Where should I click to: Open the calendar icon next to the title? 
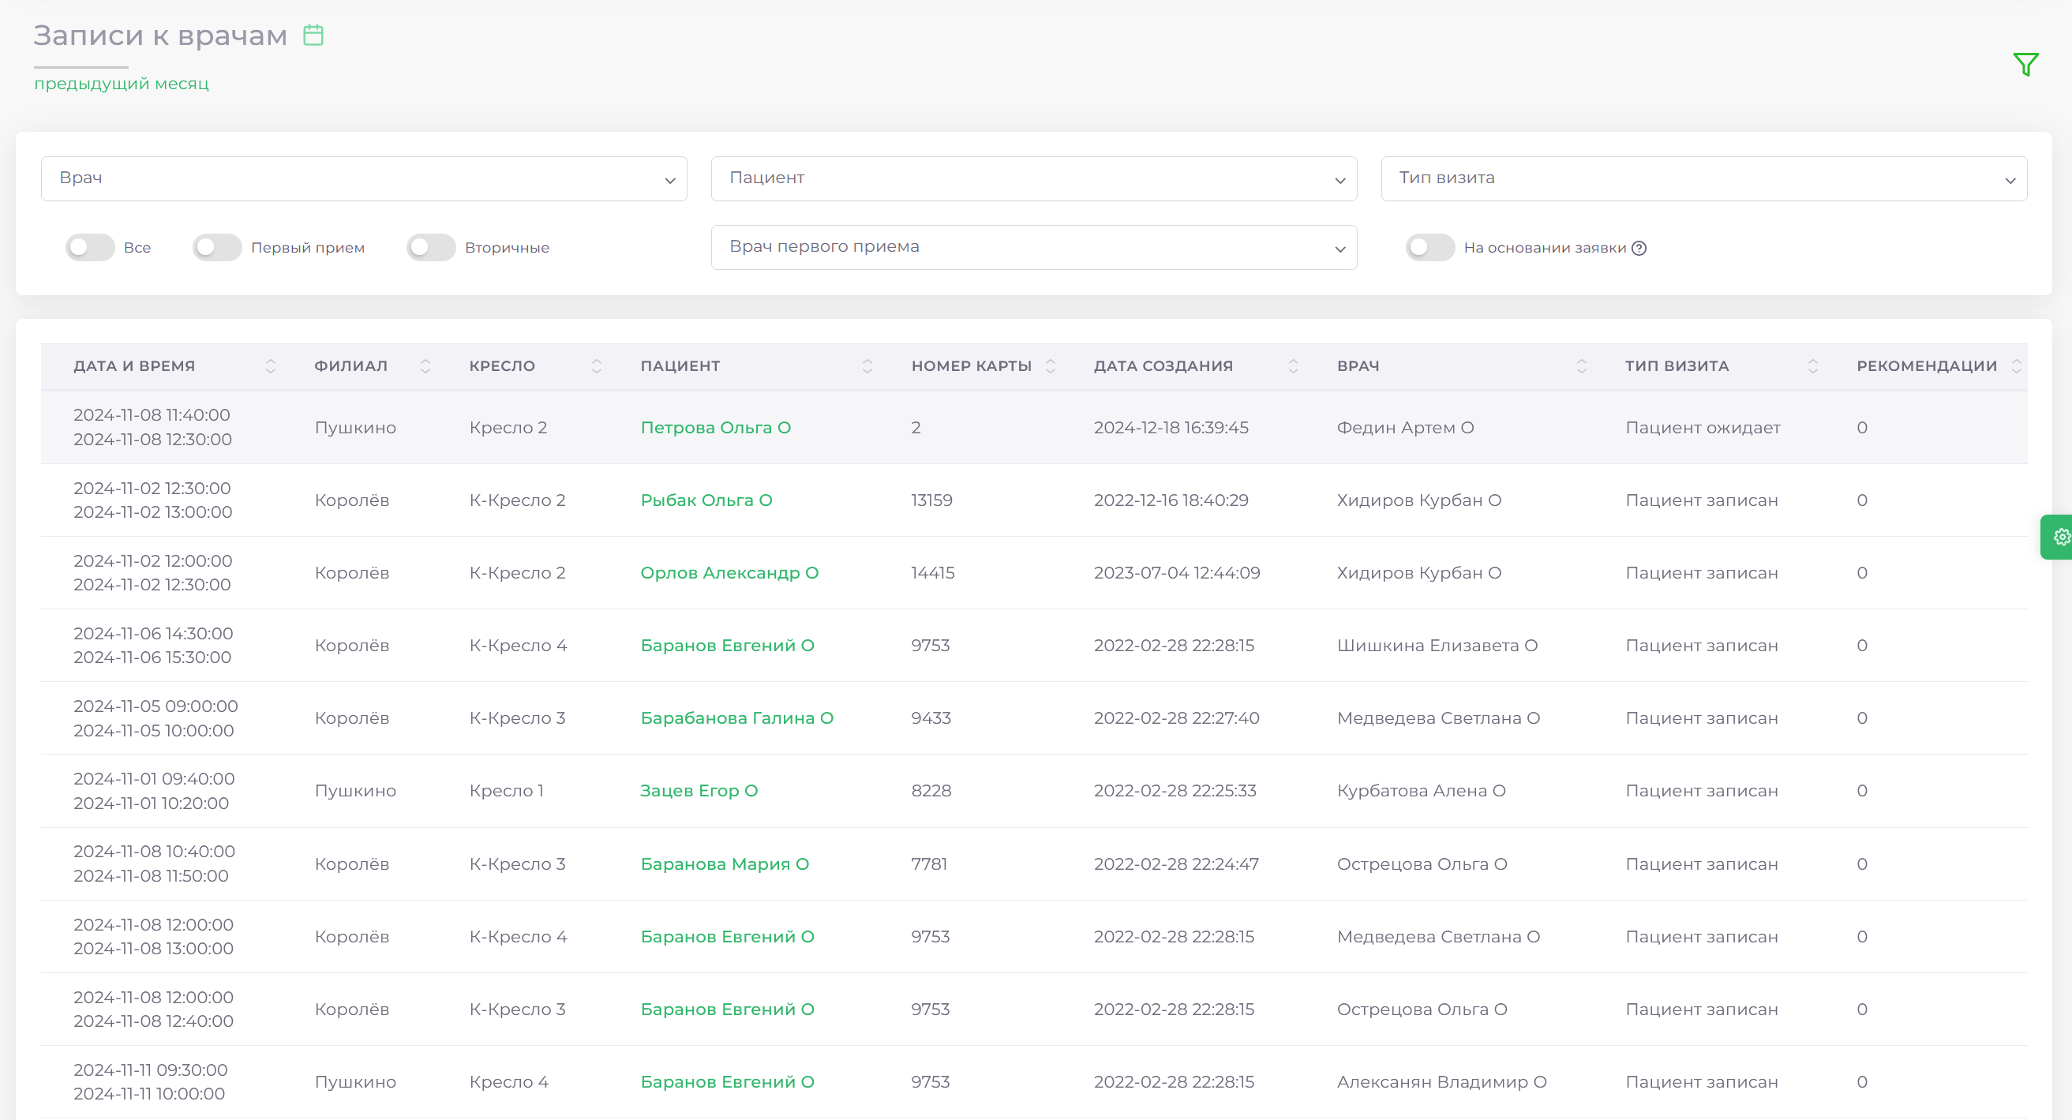pyautogui.click(x=313, y=36)
